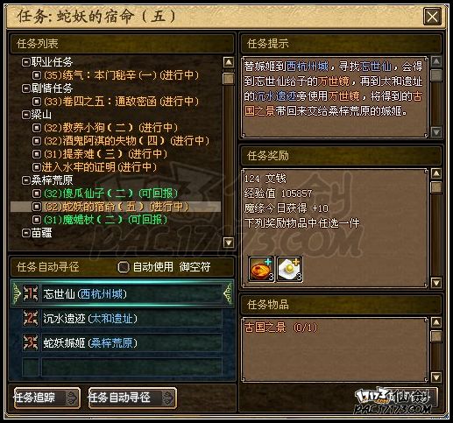This screenshot has width=453, height=423.
Task: Enable the 自动使用 御空符 checkbox
Action: [124, 267]
